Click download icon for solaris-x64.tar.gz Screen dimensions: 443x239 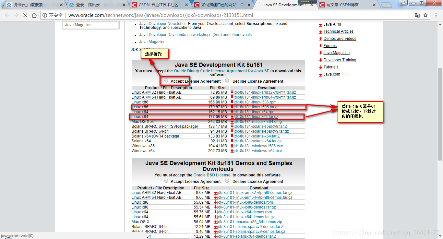coord(232,141)
